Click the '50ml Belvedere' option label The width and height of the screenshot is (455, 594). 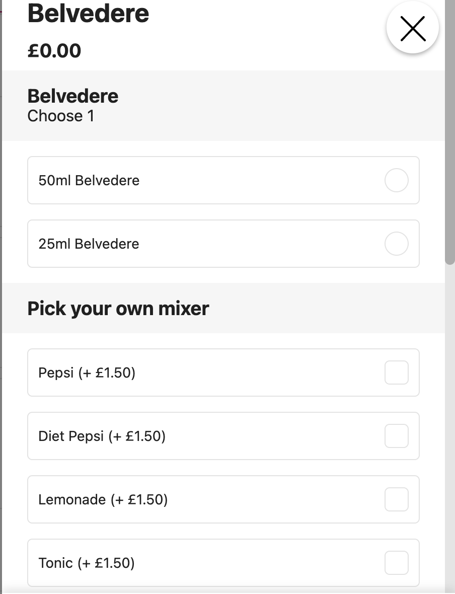click(x=89, y=180)
